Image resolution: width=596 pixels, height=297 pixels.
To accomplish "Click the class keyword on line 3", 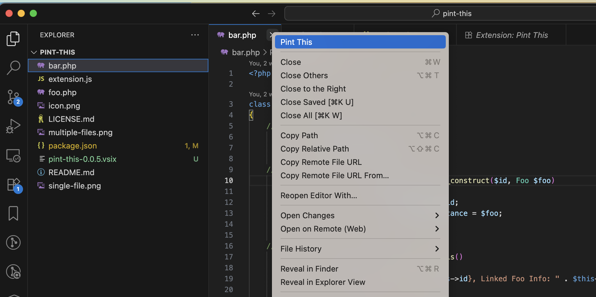I will point(260,104).
